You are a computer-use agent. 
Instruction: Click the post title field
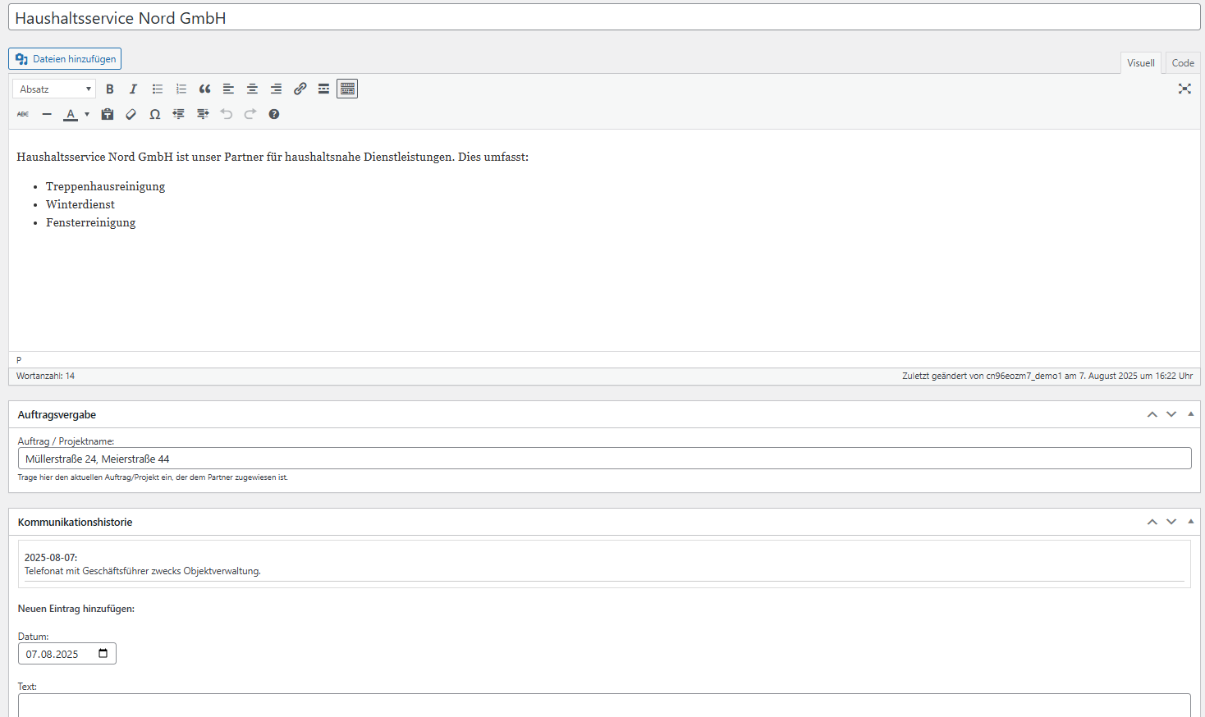(604, 17)
